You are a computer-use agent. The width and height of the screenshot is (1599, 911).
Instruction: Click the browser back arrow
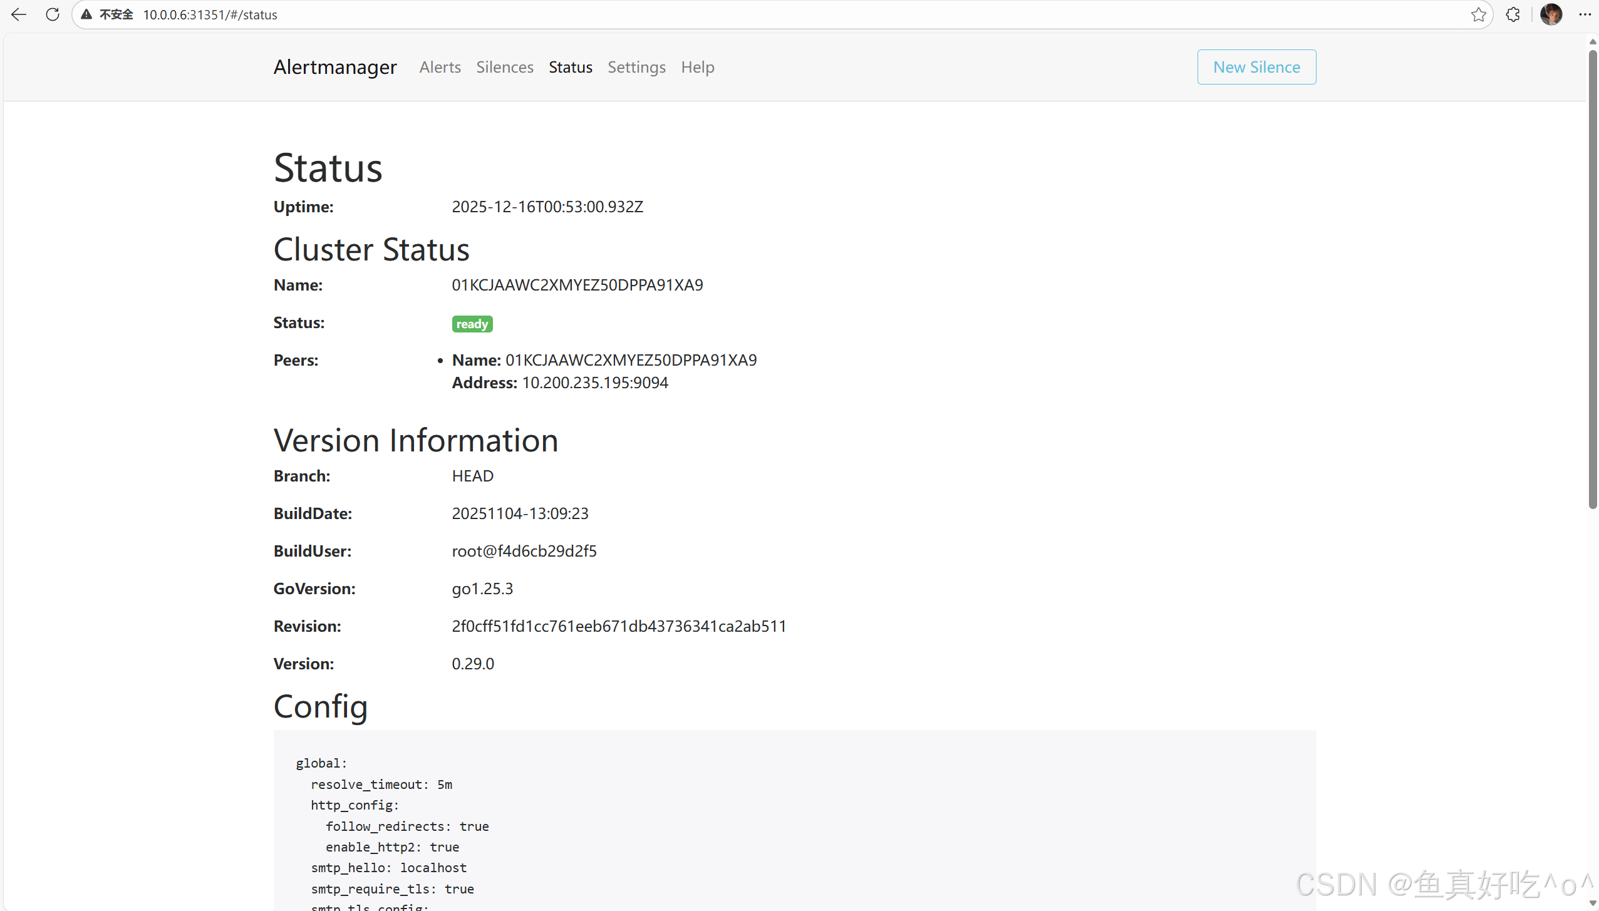pyautogui.click(x=19, y=14)
